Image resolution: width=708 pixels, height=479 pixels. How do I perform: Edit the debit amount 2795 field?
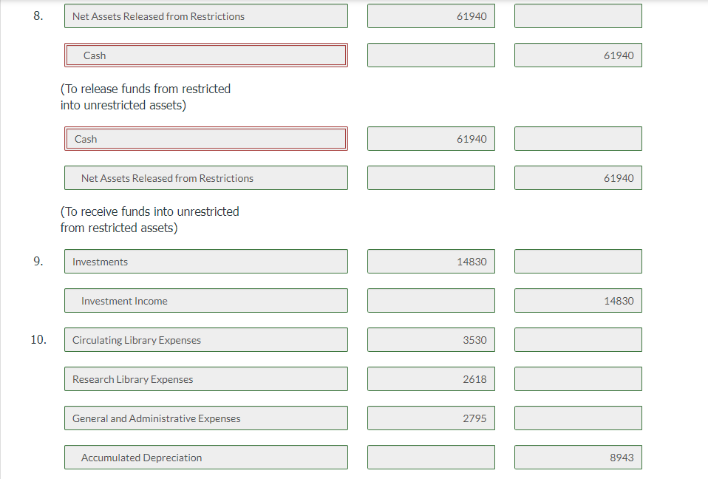pyautogui.click(x=431, y=418)
